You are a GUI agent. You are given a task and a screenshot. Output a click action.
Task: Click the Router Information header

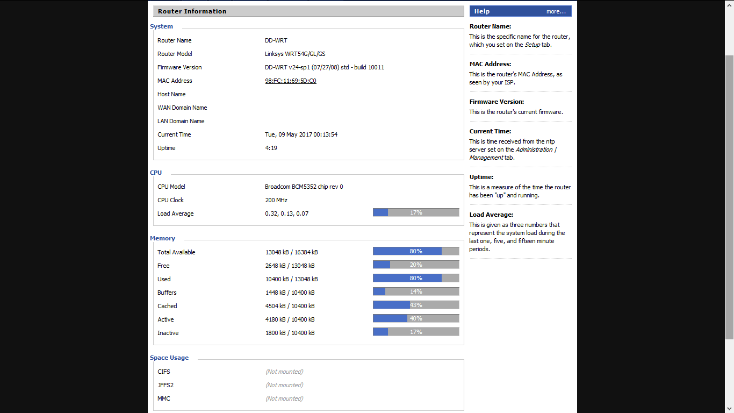pyautogui.click(x=308, y=11)
